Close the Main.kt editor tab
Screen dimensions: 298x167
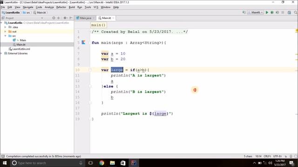[113, 18]
